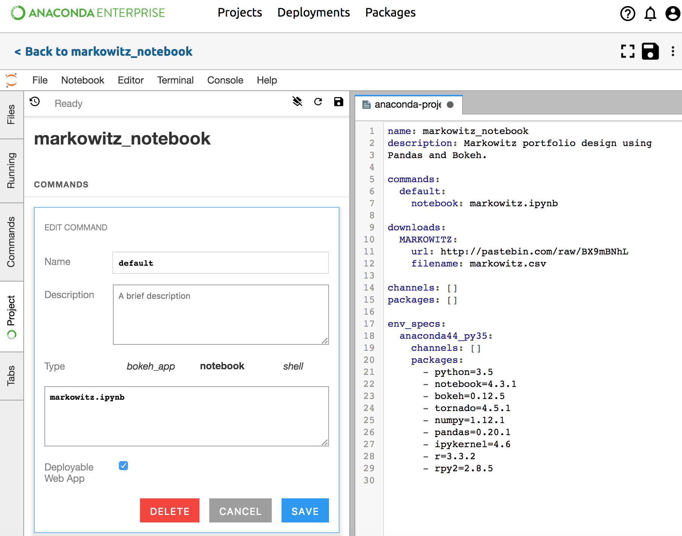The image size is (682, 536).
Task: Click the top bar save project icon
Action: 650,51
